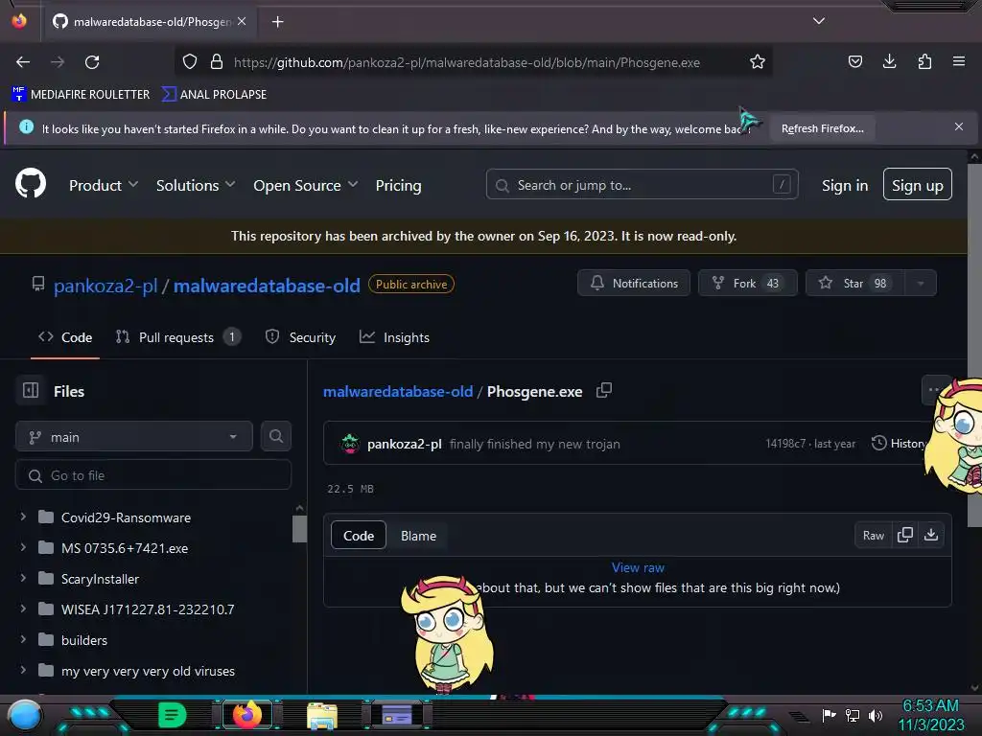The height and width of the screenshot is (736, 982).
Task: Select the Blame view toggle
Action: click(x=418, y=536)
